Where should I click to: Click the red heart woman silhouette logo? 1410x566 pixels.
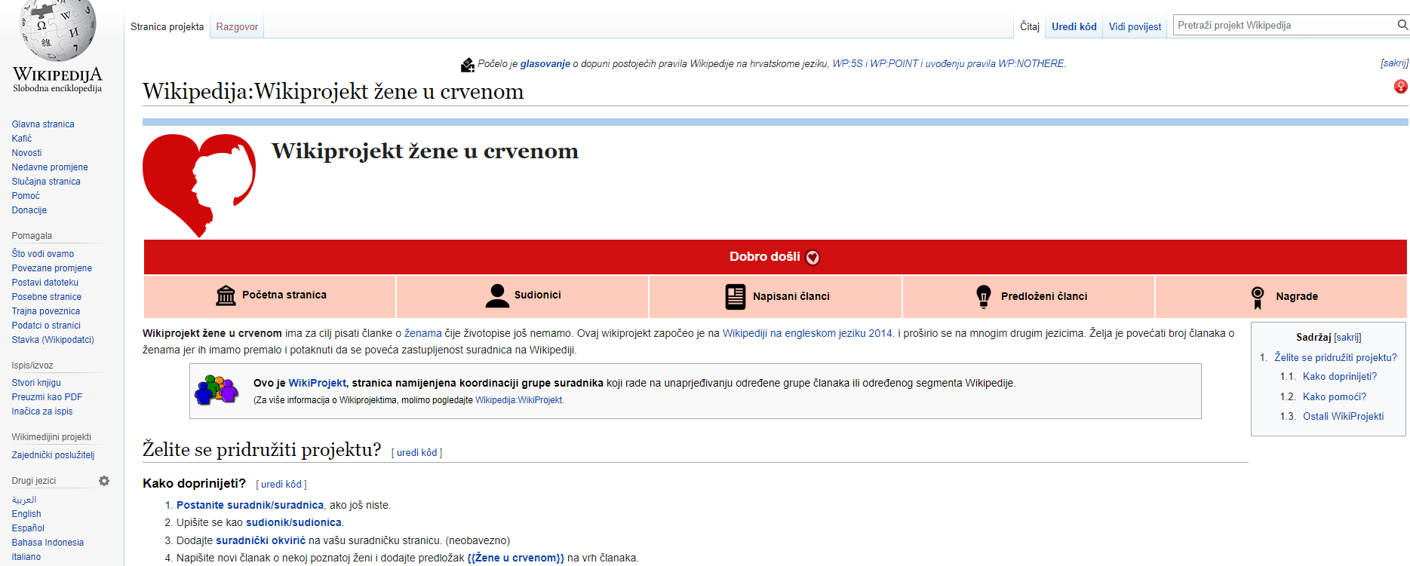199,185
